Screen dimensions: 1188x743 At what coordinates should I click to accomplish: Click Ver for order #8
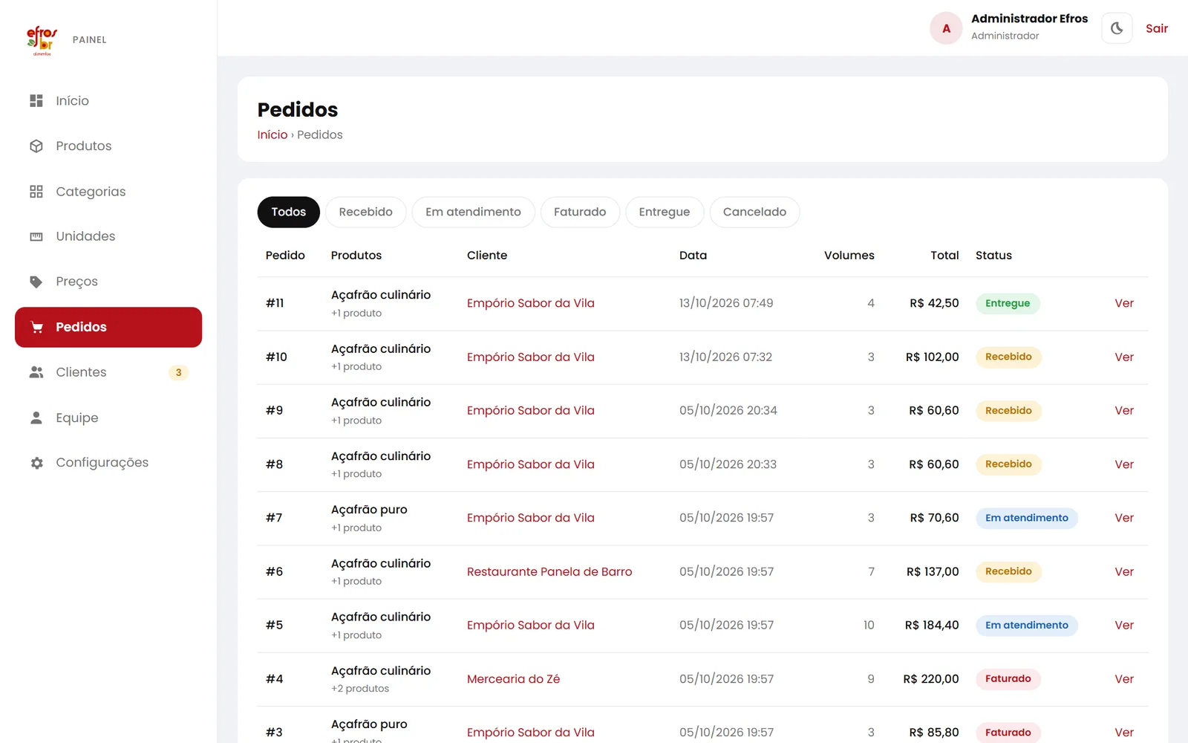(x=1124, y=464)
